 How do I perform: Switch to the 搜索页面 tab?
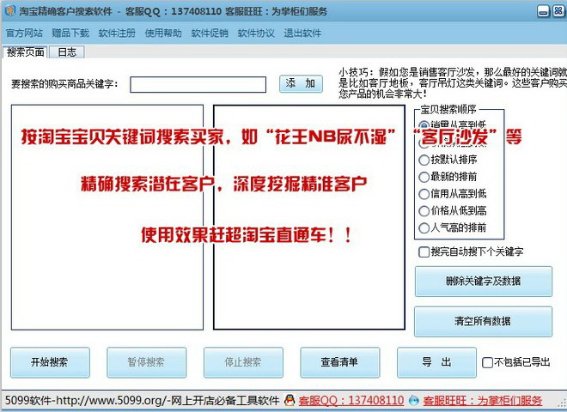[25, 52]
